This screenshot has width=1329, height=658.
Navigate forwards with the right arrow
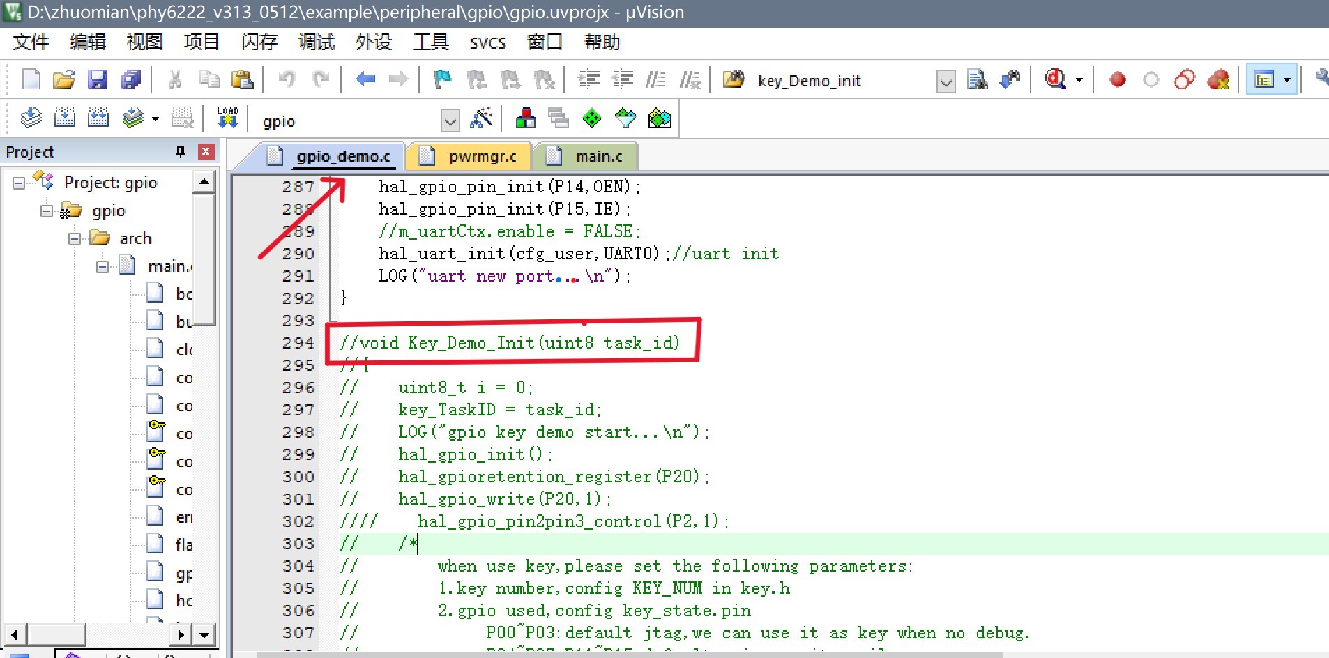click(398, 79)
